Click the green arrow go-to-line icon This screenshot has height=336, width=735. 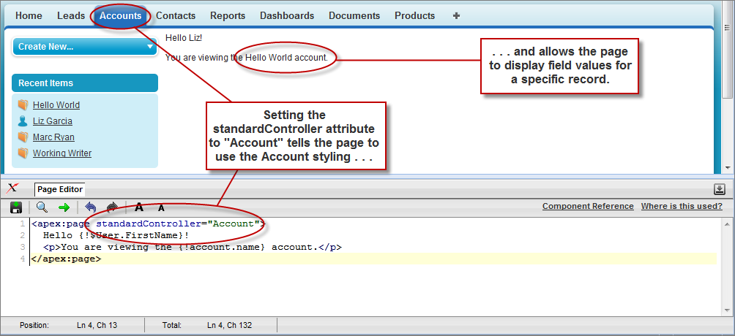(x=64, y=207)
